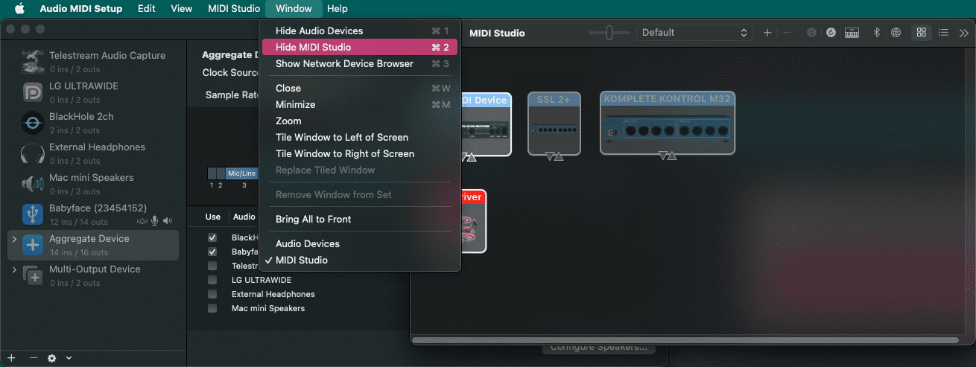Image resolution: width=976 pixels, height=367 pixels.
Task: Choose Show Network Device Browser
Action: point(361,63)
